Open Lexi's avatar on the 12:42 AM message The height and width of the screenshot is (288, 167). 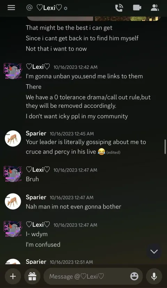[x=13, y=71]
